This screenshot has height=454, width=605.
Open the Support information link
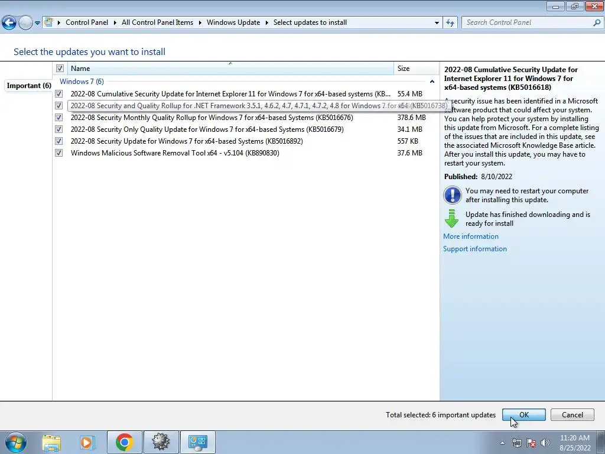(x=475, y=249)
